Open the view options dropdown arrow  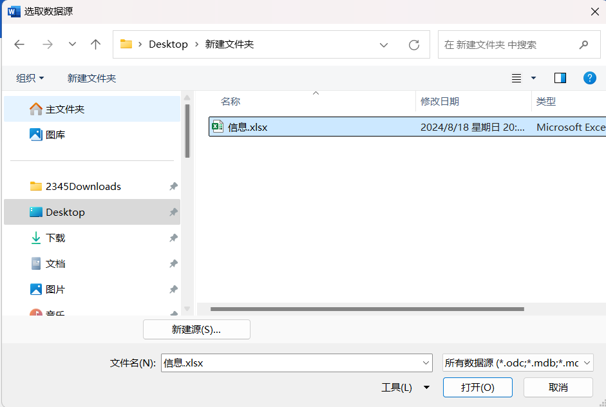pyautogui.click(x=533, y=78)
